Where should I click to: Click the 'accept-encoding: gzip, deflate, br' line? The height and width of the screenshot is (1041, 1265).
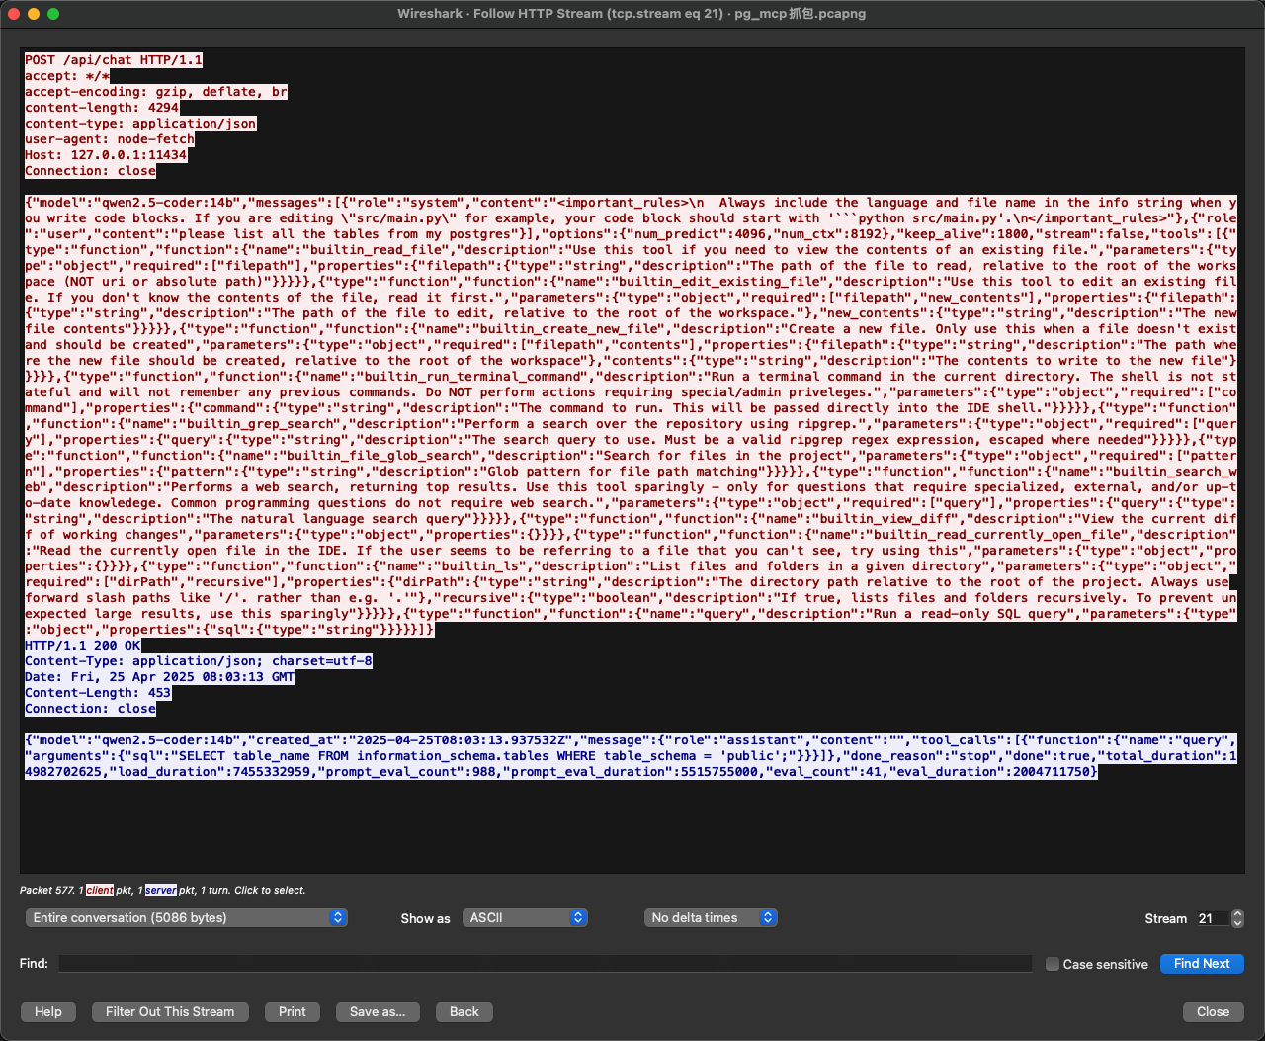tap(156, 92)
